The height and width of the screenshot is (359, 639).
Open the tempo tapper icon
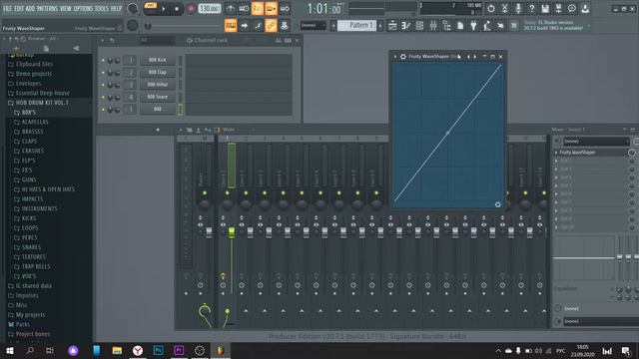(487, 26)
